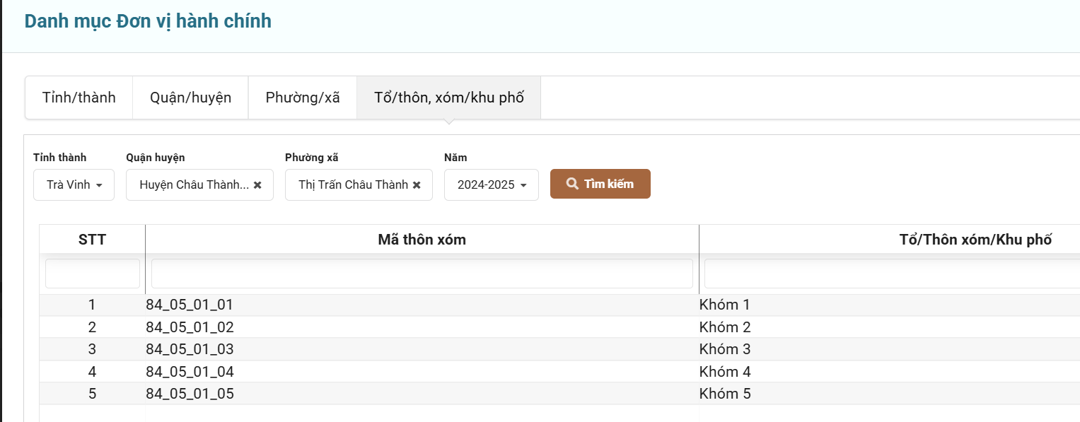This screenshot has width=1080, height=422.
Task: Sort by the STT column header
Action: point(92,240)
